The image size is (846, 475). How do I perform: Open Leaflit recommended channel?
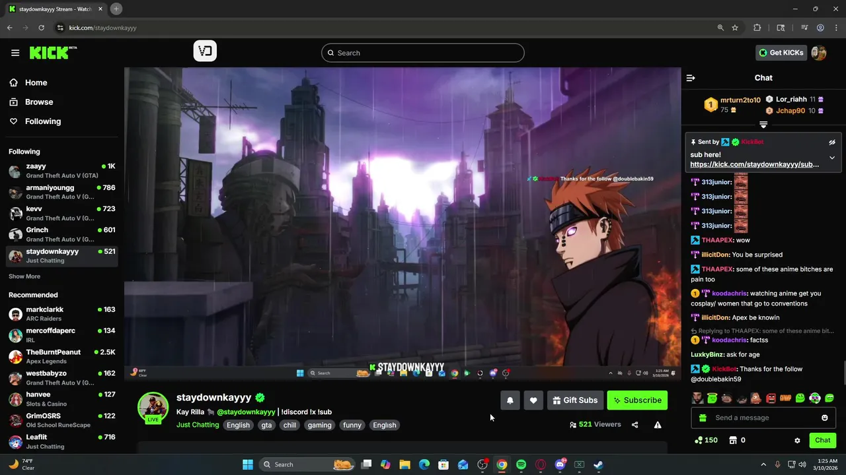tap(62, 441)
